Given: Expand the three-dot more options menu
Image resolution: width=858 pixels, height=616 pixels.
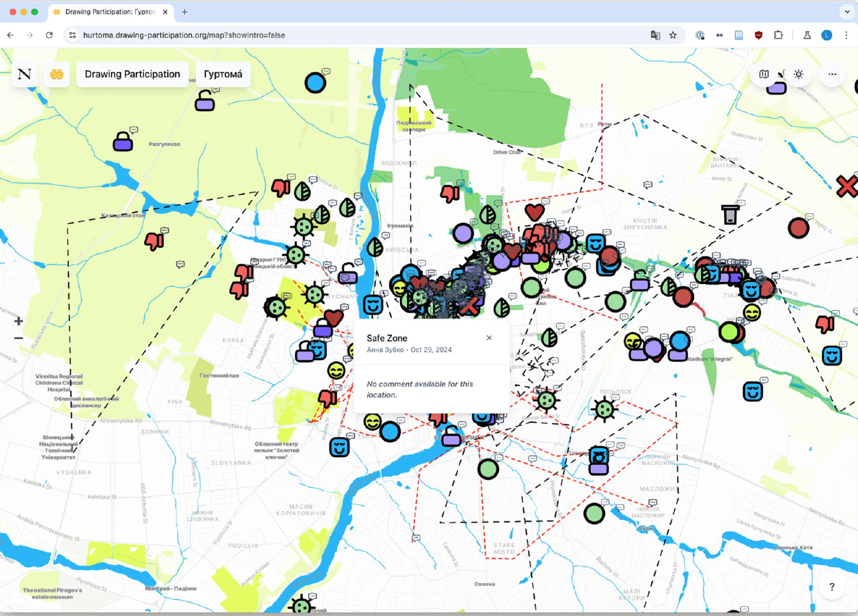Looking at the screenshot, I should tap(832, 74).
